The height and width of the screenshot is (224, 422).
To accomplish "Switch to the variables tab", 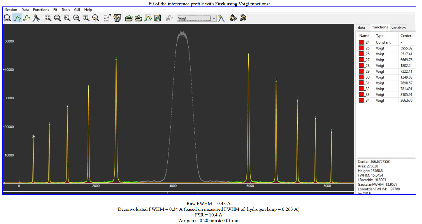I will [398, 28].
